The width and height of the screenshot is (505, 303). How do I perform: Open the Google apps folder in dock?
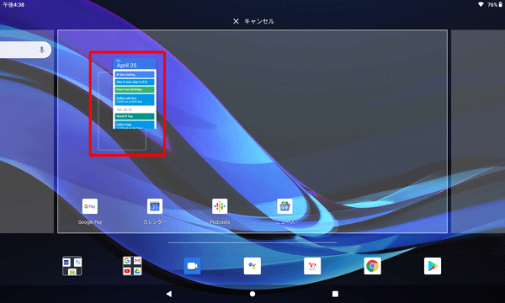point(132,266)
